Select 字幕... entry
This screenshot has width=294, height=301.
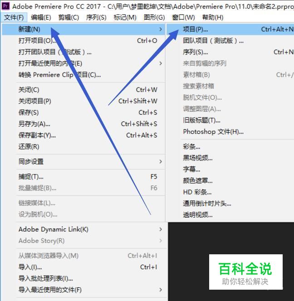[x=230, y=170]
